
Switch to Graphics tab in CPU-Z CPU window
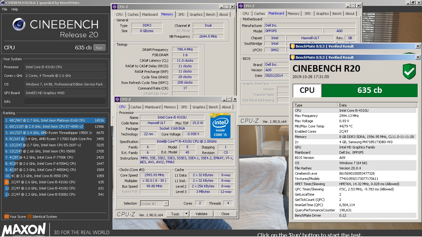tap(199, 107)
